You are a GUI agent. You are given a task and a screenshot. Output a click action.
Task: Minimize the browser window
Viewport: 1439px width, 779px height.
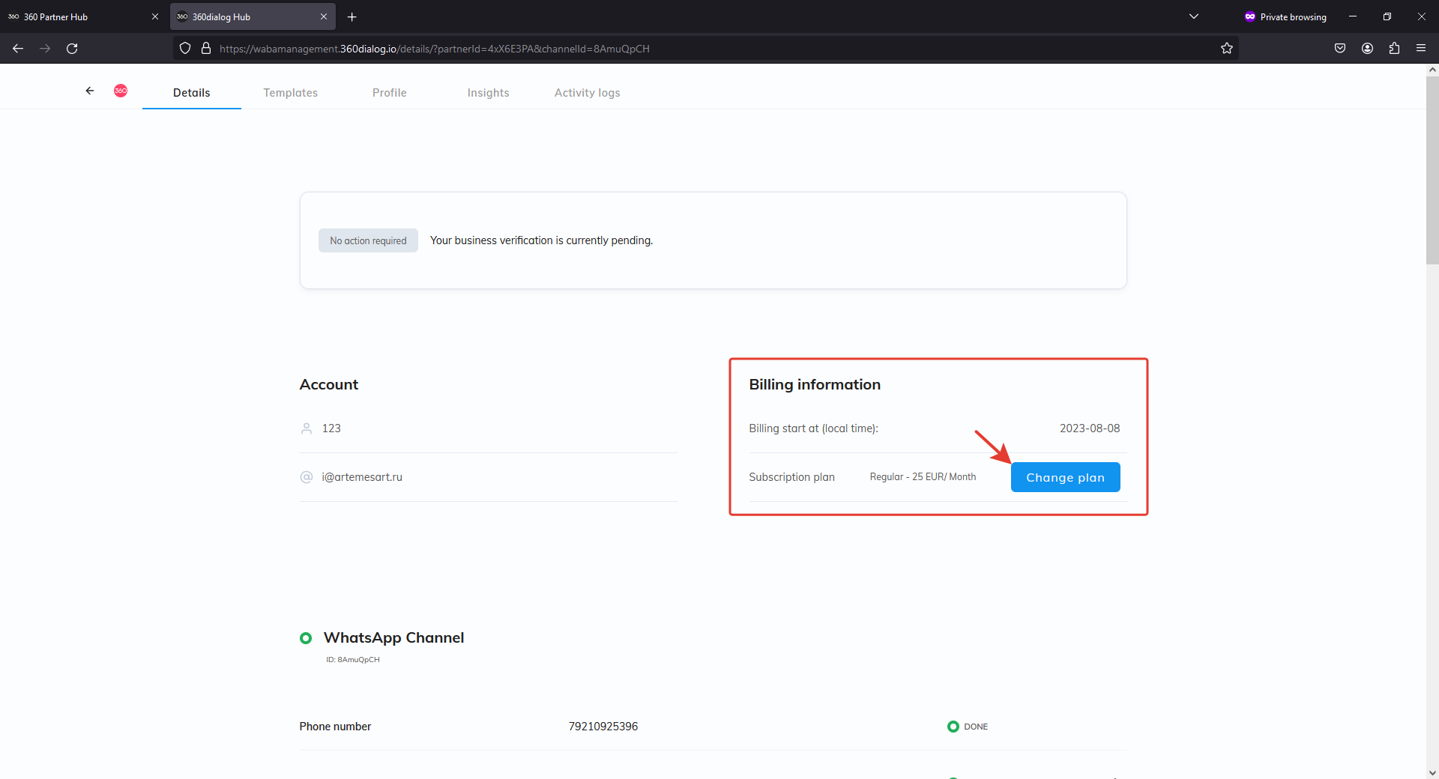coord(1353,16)
